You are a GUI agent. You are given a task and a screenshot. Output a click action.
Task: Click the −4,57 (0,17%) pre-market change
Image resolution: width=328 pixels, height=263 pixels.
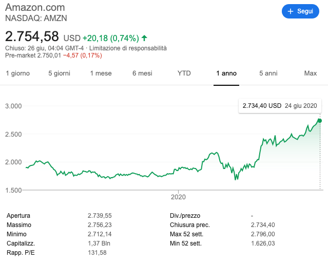click(83, 55)
